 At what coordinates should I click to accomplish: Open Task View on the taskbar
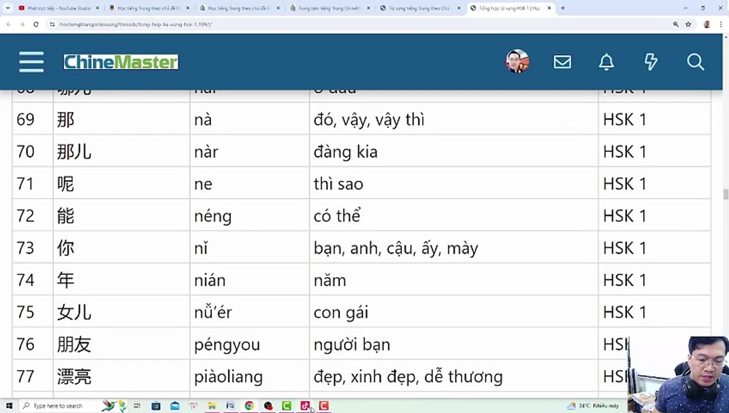tap(137, 406)
